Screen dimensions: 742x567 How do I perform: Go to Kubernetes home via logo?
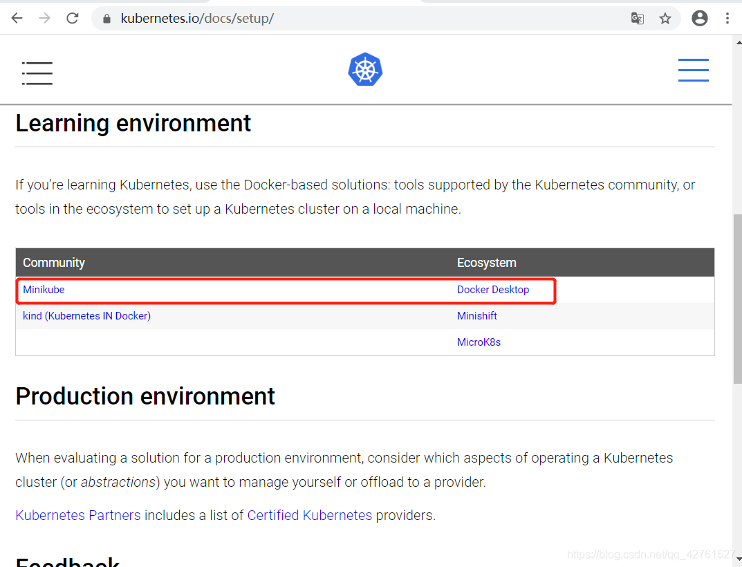365,69
